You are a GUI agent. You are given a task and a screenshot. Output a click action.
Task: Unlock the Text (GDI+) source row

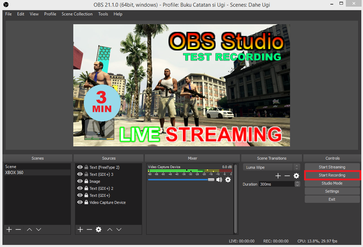point(86,195)
